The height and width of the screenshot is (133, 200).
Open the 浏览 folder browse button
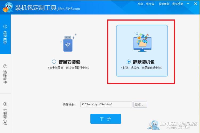[140, 104]
